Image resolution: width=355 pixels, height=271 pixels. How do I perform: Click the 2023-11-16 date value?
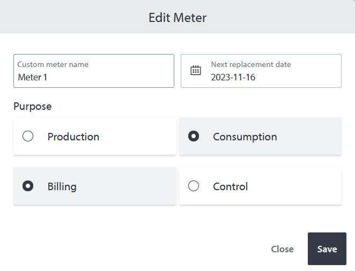(x=233, y=77)
